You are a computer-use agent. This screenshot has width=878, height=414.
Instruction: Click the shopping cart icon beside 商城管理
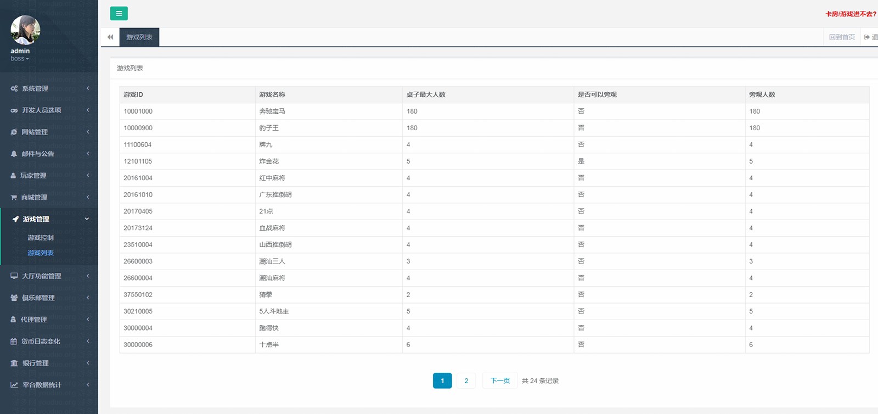point(14,197)
